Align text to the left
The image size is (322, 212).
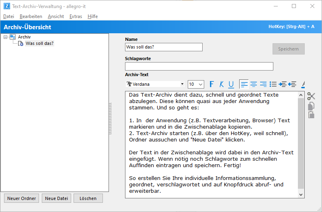click(x=244, y=84)
